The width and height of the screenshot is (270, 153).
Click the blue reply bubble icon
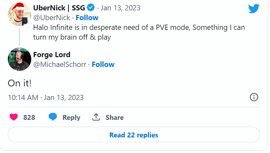pyautogui.click(x=53, y=117)
